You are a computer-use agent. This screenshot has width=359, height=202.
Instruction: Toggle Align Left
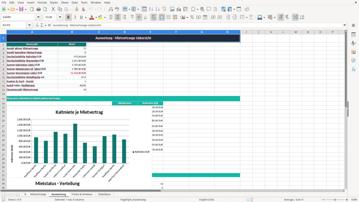[x=111, y=17]
